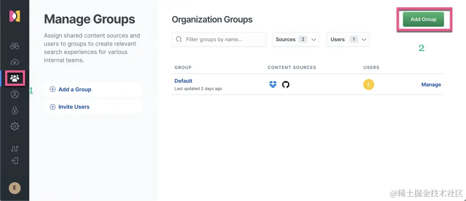Click the Workplace Search logo icon
466x201 pixels.
point(15,16)
